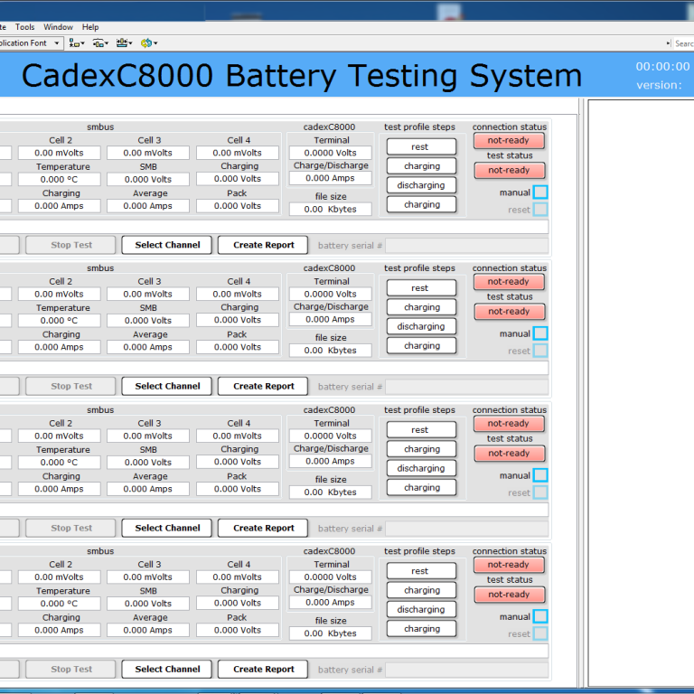Click connection status not-ready indicator, second channel
The image size is (694, 694).
click(509, 282)
